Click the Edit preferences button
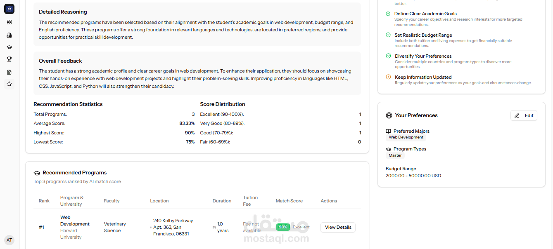The image size is (553, 249). point(524,115)
